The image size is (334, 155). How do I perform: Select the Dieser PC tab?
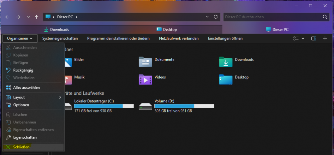click(x=277, y=30)
